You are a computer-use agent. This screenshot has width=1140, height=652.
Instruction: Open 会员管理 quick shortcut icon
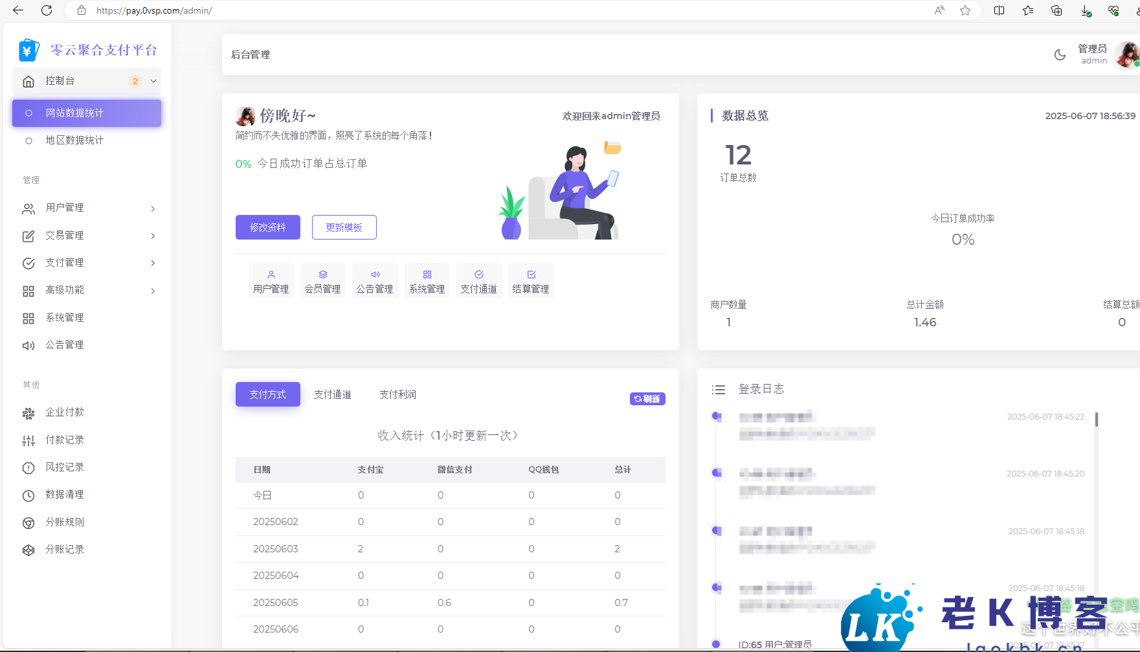tap(323, 275)
